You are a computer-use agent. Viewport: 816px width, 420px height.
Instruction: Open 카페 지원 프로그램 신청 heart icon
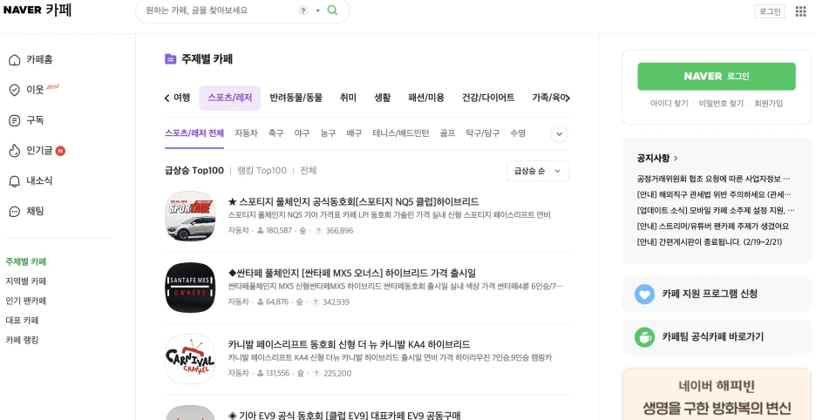(x=644, y=294)
